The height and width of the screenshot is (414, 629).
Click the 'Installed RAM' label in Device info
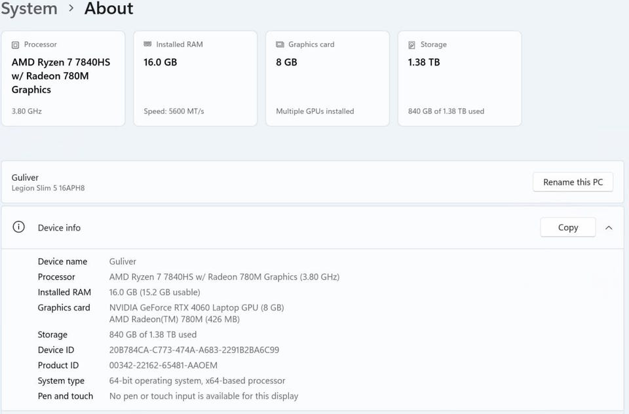point(65,292)
